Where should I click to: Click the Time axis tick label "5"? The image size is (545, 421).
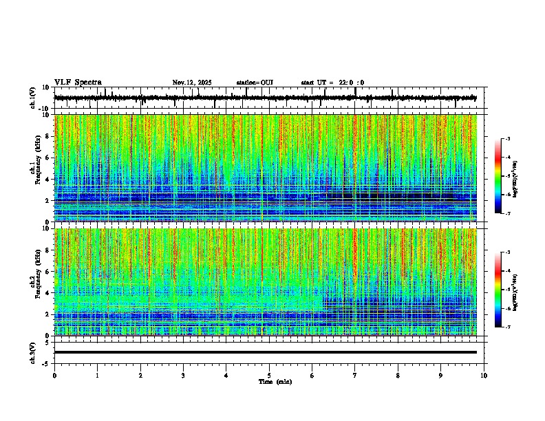click(269, 376)
